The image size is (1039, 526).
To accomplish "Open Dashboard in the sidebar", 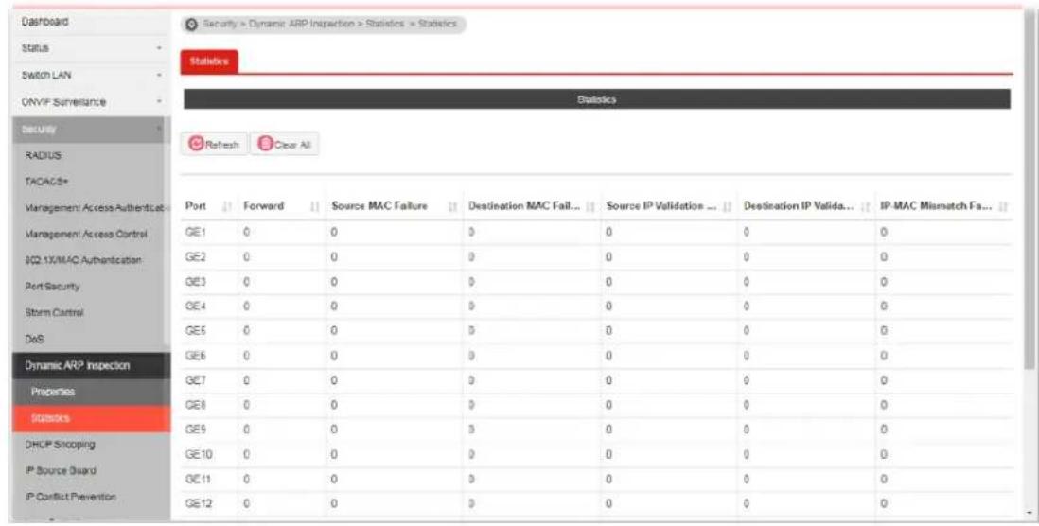I will [x=91, y=22].
